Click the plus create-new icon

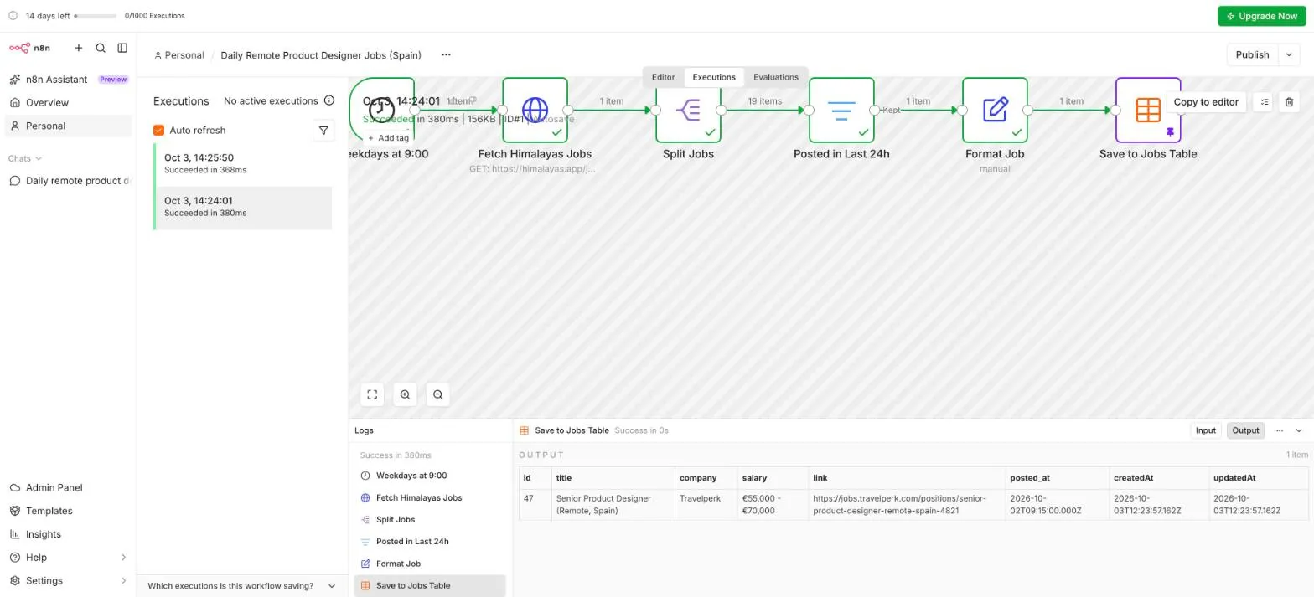[x=79, y=48]
